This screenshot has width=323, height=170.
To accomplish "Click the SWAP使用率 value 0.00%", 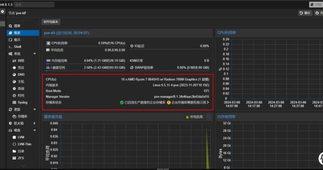I will [x=193, y=68].
